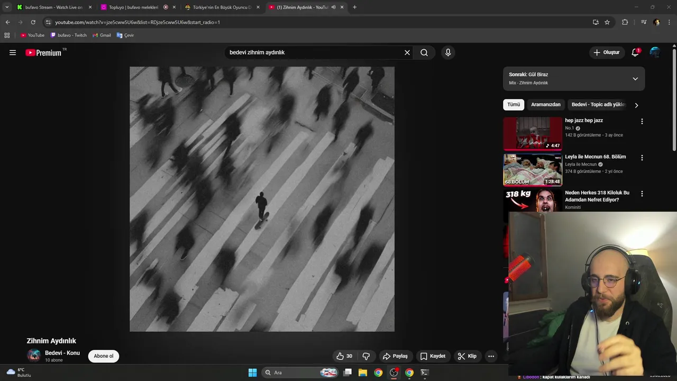Open the YouTube account avatar menu
Screen dimensions: 677x381
pyautogui.click(x=655, y=52)
